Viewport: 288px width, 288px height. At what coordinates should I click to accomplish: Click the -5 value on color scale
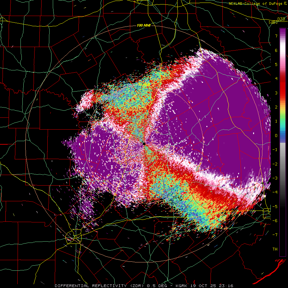(x=275, y=206)
